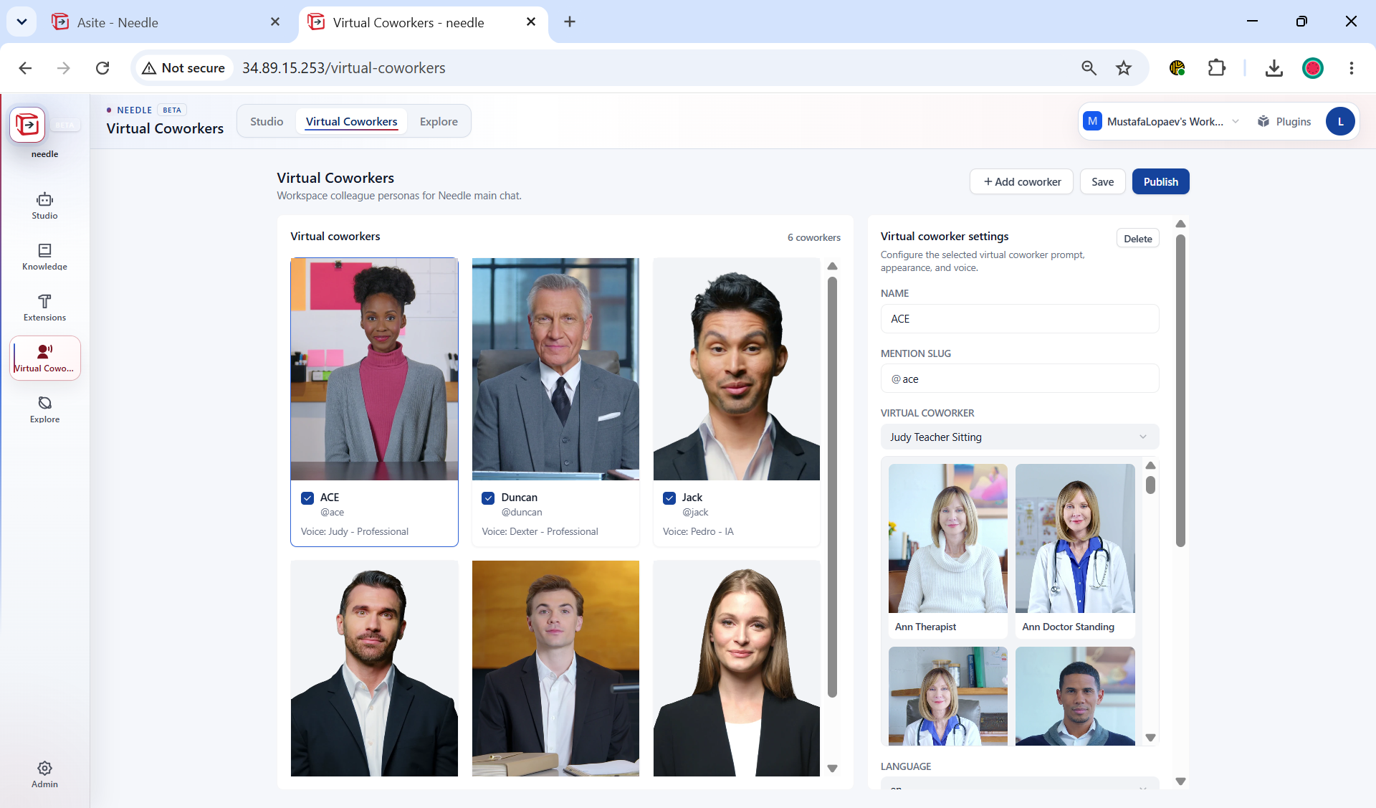Delete the selected virtual coworker
Image resolution: width=1376 pixels, height=808 pixels.
pos(1137,239)
